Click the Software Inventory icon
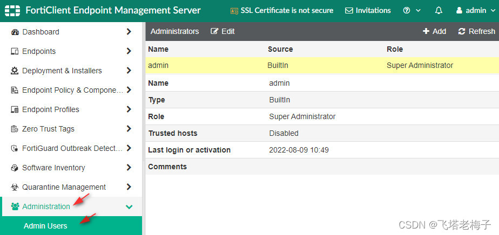Image resolution: width=499 pixels, height=235 pixels. click(x=15, y=168)
